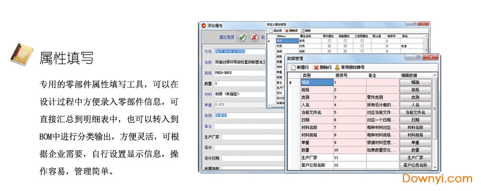Click the add-item page icon in 自定义属性管理 toolbar
The width and height of the screenshot is (481, 191).
[x=271, y=31]
